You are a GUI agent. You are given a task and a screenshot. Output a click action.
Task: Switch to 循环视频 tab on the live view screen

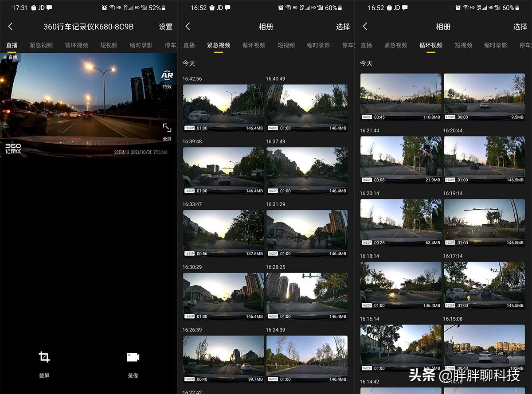click(x=76, y=45)
